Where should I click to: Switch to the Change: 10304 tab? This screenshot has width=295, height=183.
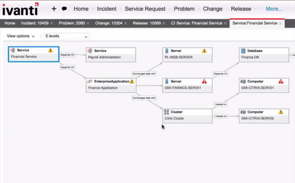[108, 23]
